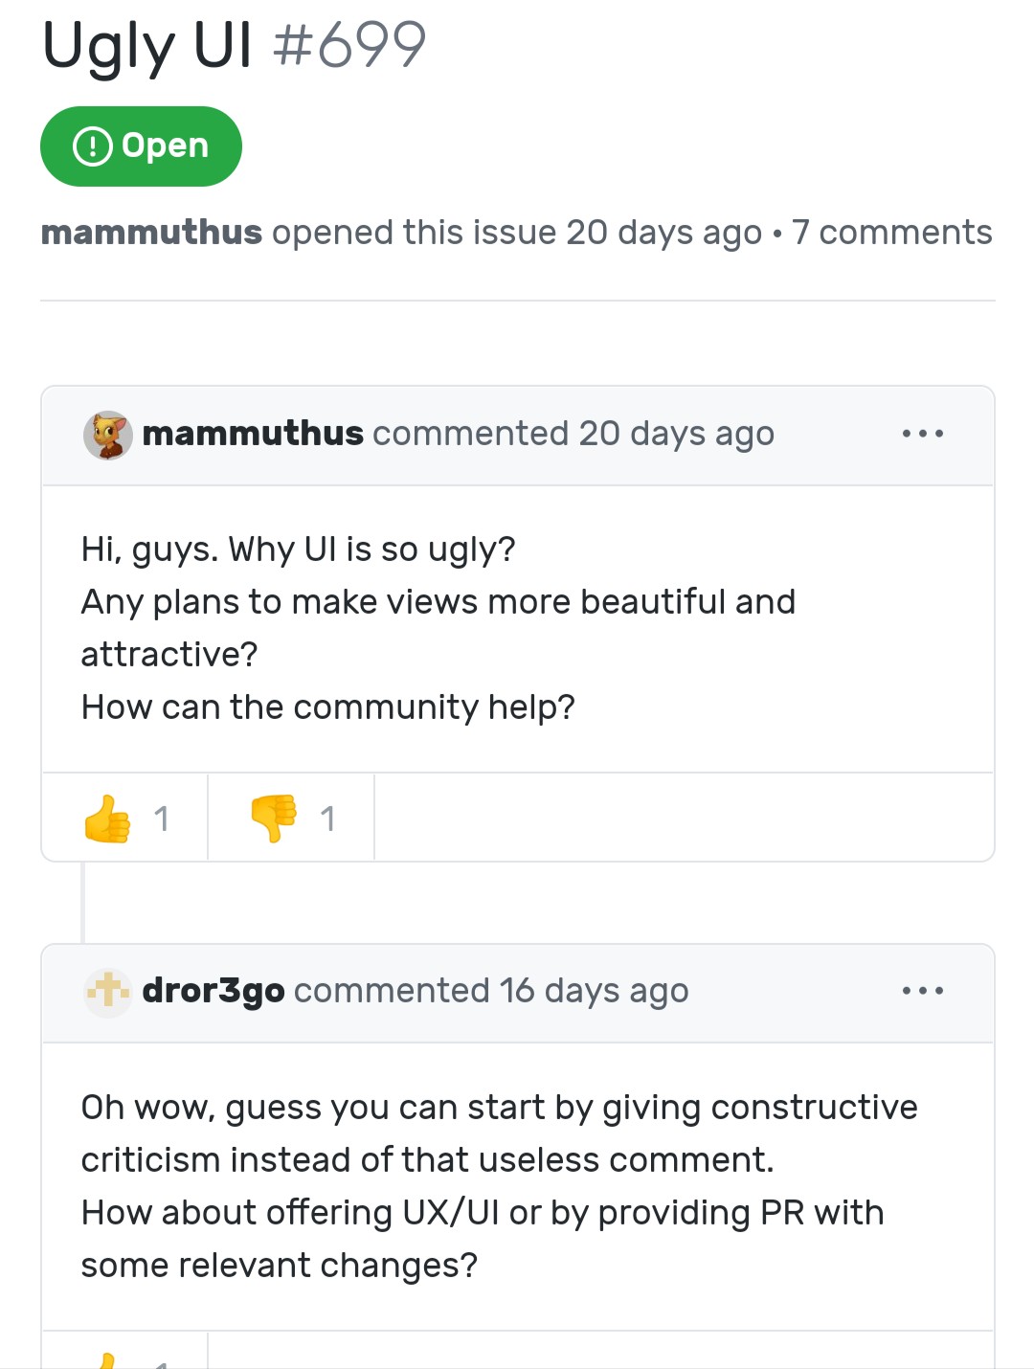Click "20 days ago" timestamp in comment header
Image resolution: width=1034 pixels, height=1369 pixels.
pos(676,435)
